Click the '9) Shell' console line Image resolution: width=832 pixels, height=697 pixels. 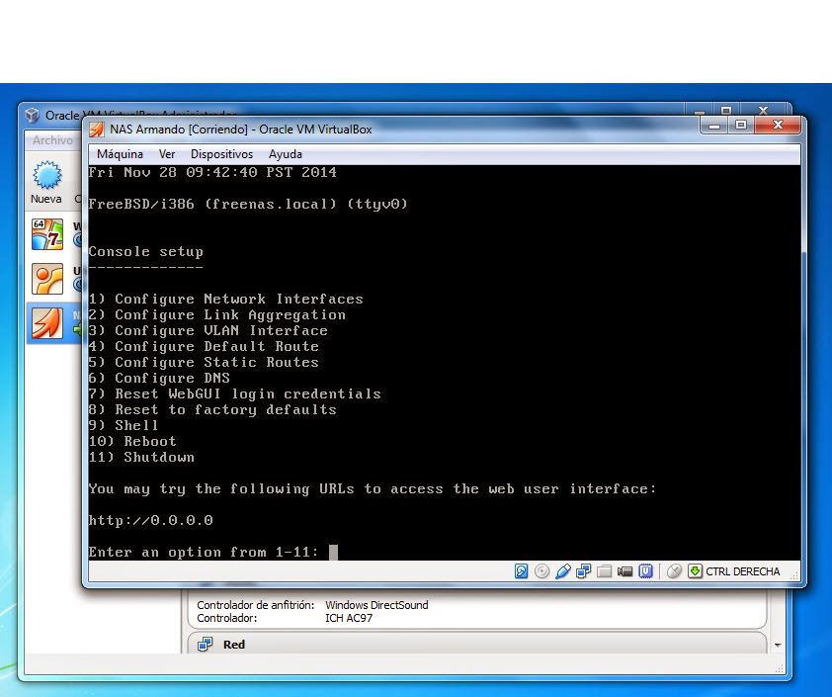point(124,426)
